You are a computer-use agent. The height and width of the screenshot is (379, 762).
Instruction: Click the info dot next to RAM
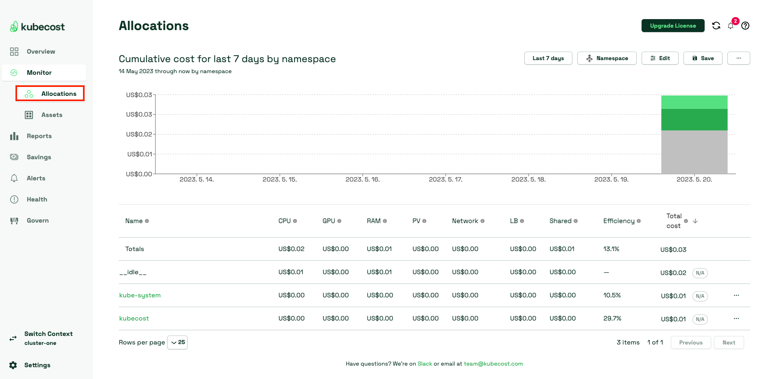(x=385, y=221)
